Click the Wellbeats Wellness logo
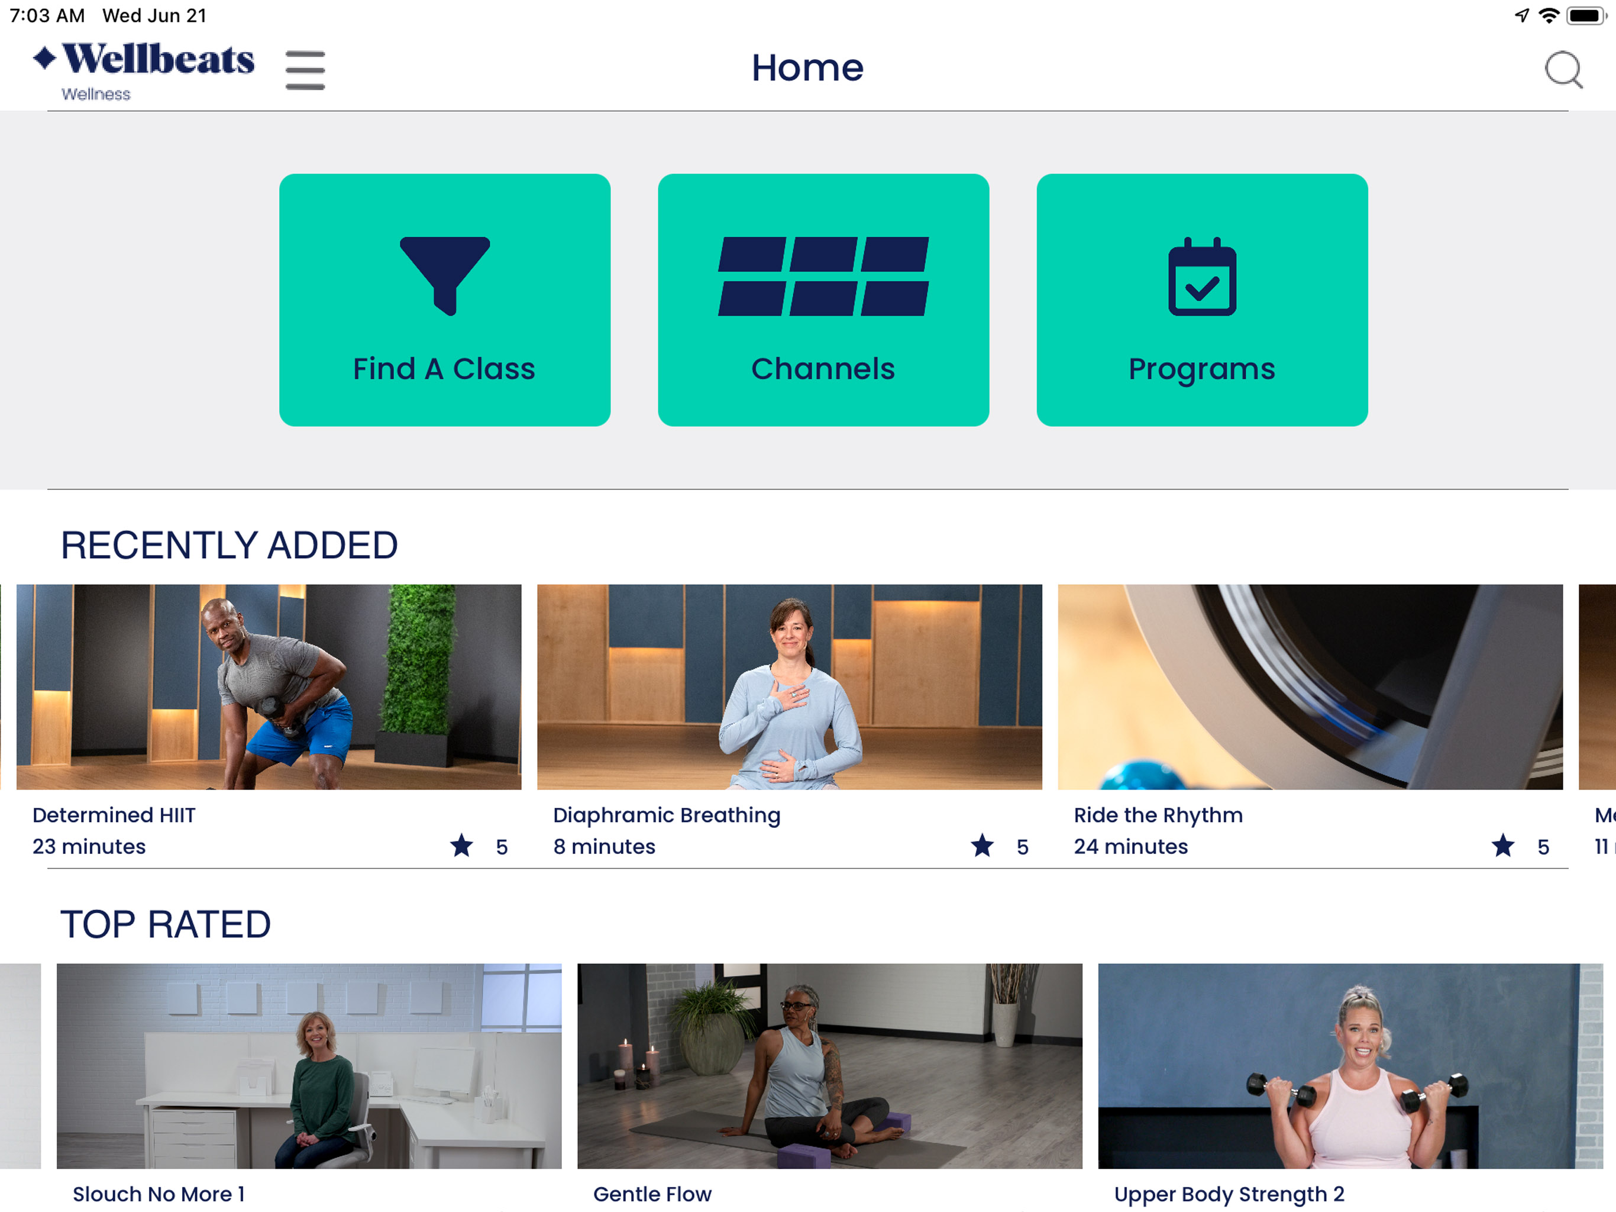This screenshot has width=1616, height=1212. 144,71
